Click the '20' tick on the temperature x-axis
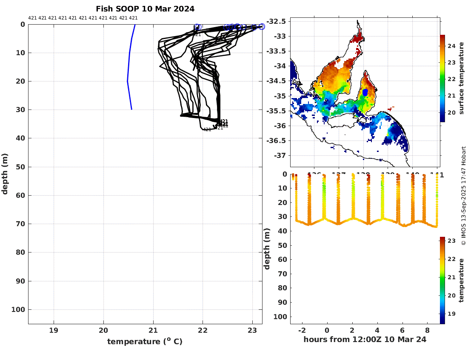This screenshot has width=468, height=348. tap(103, 331)
